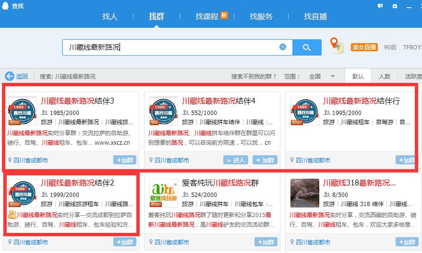422x253 pixels.
Task: Open the 找服务 tab
Action: coord(261,16)
